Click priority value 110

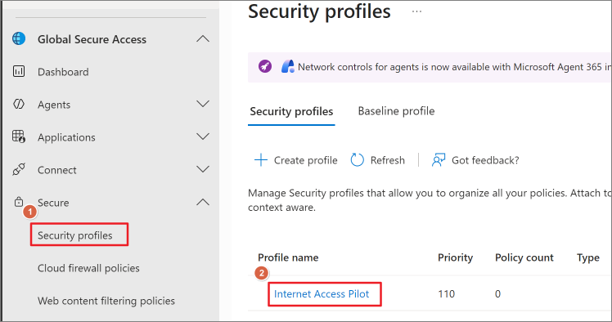pos(446,294)
